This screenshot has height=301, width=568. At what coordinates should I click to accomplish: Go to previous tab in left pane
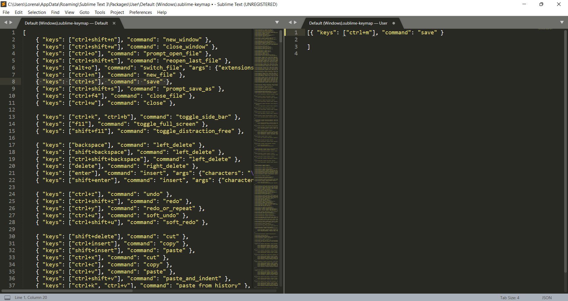coord(6,22)
